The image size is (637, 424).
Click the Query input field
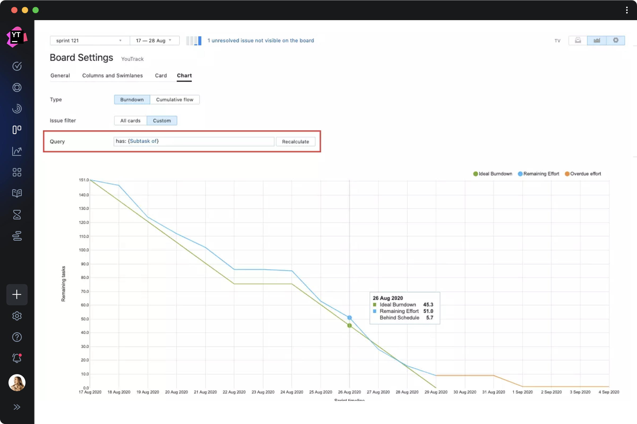coord(194,141)
